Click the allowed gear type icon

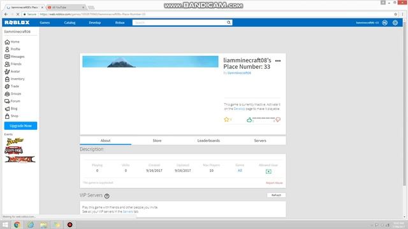click(268, 171)
